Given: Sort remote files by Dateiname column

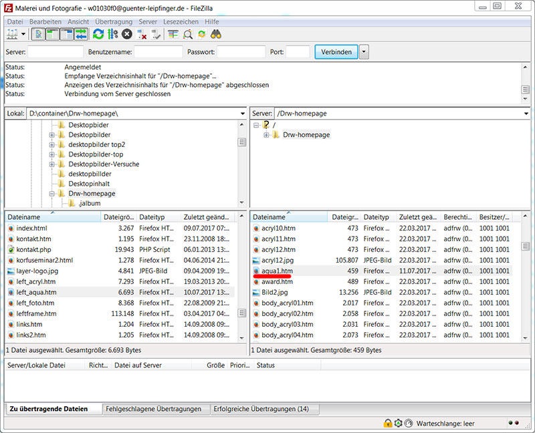Looking at the screenshot, I should tap(269, 217).
